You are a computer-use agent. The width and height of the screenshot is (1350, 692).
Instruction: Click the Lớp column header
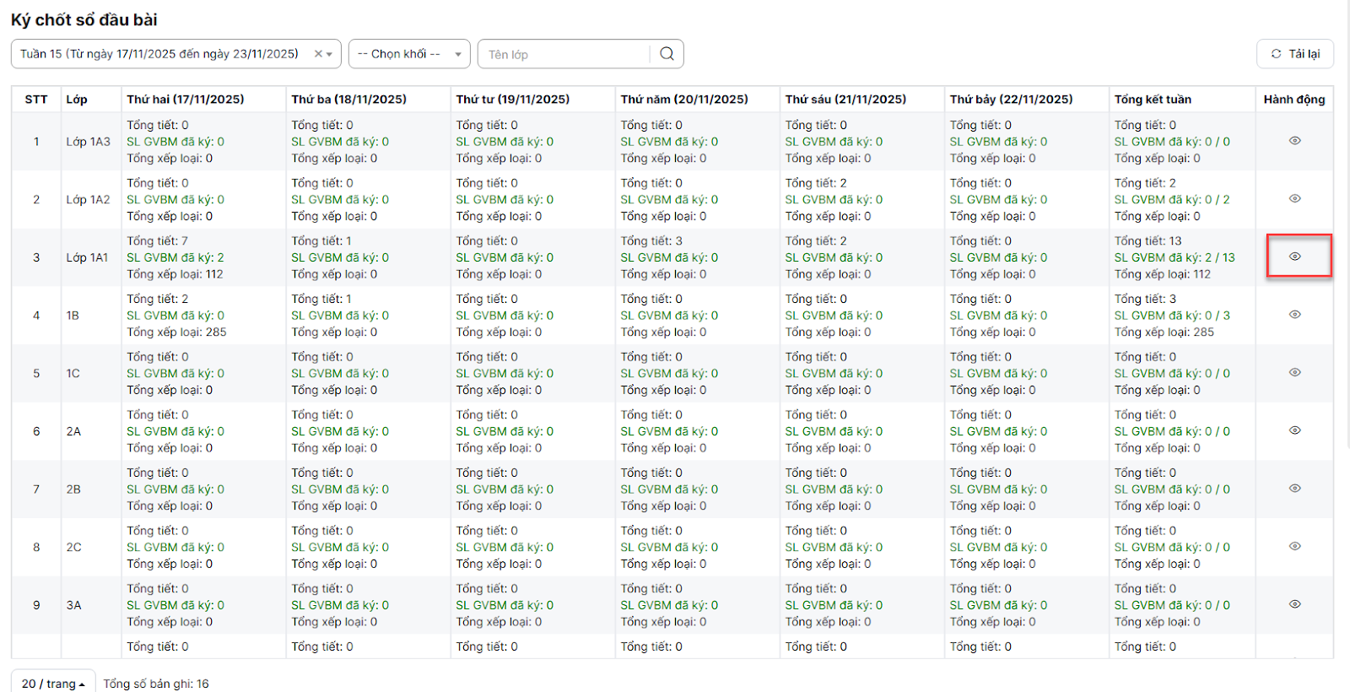tap(77, 100)
